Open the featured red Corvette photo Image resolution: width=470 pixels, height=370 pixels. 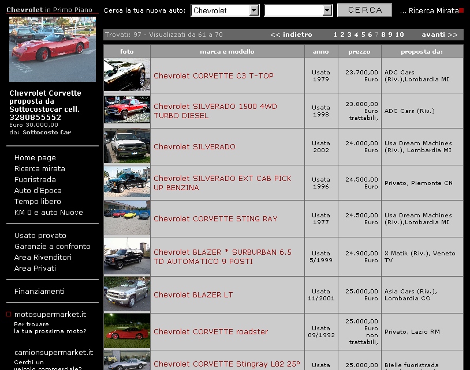tap(53, 50)
